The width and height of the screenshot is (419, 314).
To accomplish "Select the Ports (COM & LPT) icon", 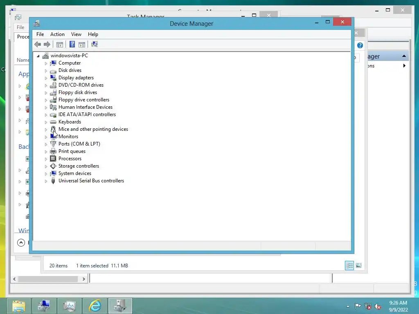I will point(53,144).
